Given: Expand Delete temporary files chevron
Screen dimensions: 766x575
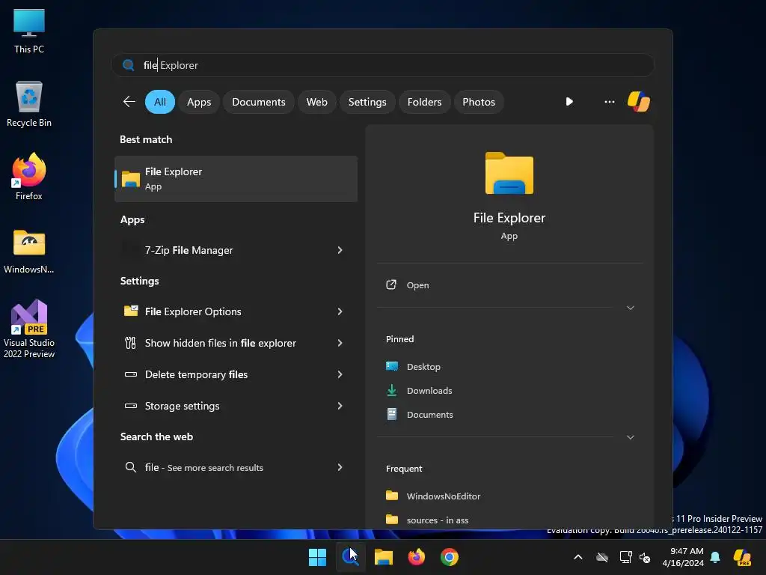Looking at the screenshot, I should point(340,374).
